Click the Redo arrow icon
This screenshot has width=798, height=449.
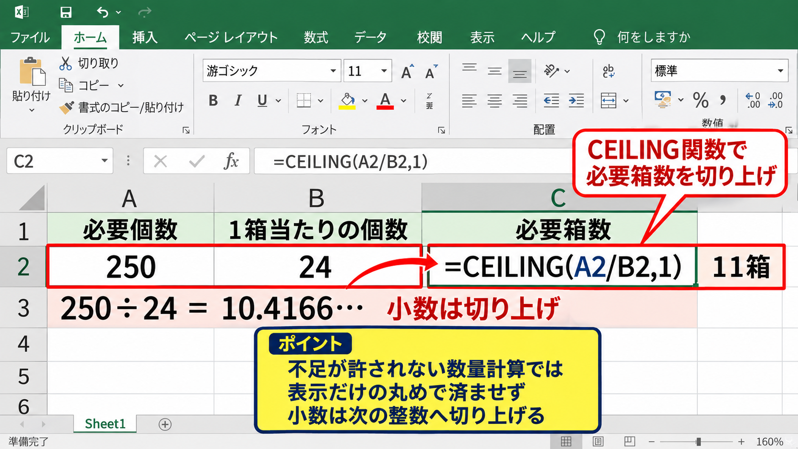tap(145, 12)
